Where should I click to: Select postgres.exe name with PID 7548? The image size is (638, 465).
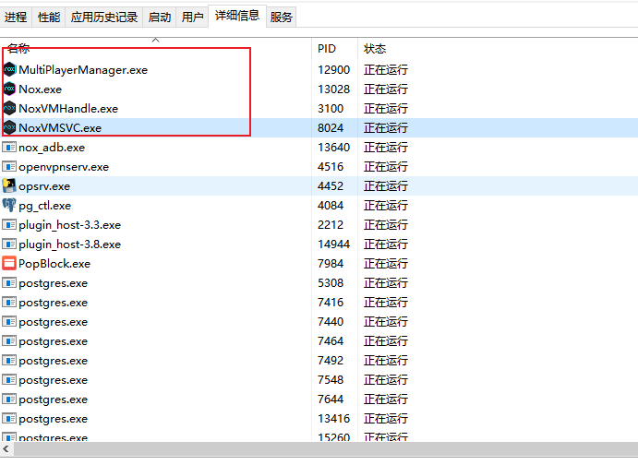click(x=54, y=380)
